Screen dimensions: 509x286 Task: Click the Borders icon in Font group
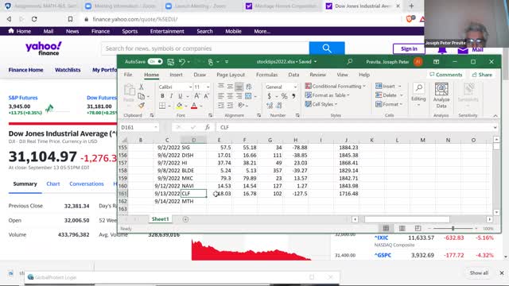(x=162, y=106)
